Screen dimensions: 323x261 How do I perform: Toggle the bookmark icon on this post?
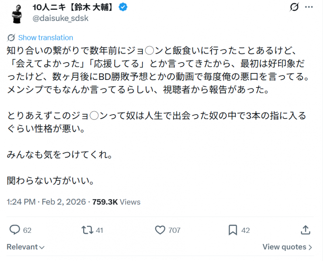pyautogui.click(x=233, y=230)
